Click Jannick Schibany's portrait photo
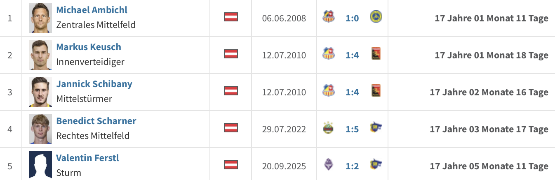The image size is (555, 180). point(40,92)
